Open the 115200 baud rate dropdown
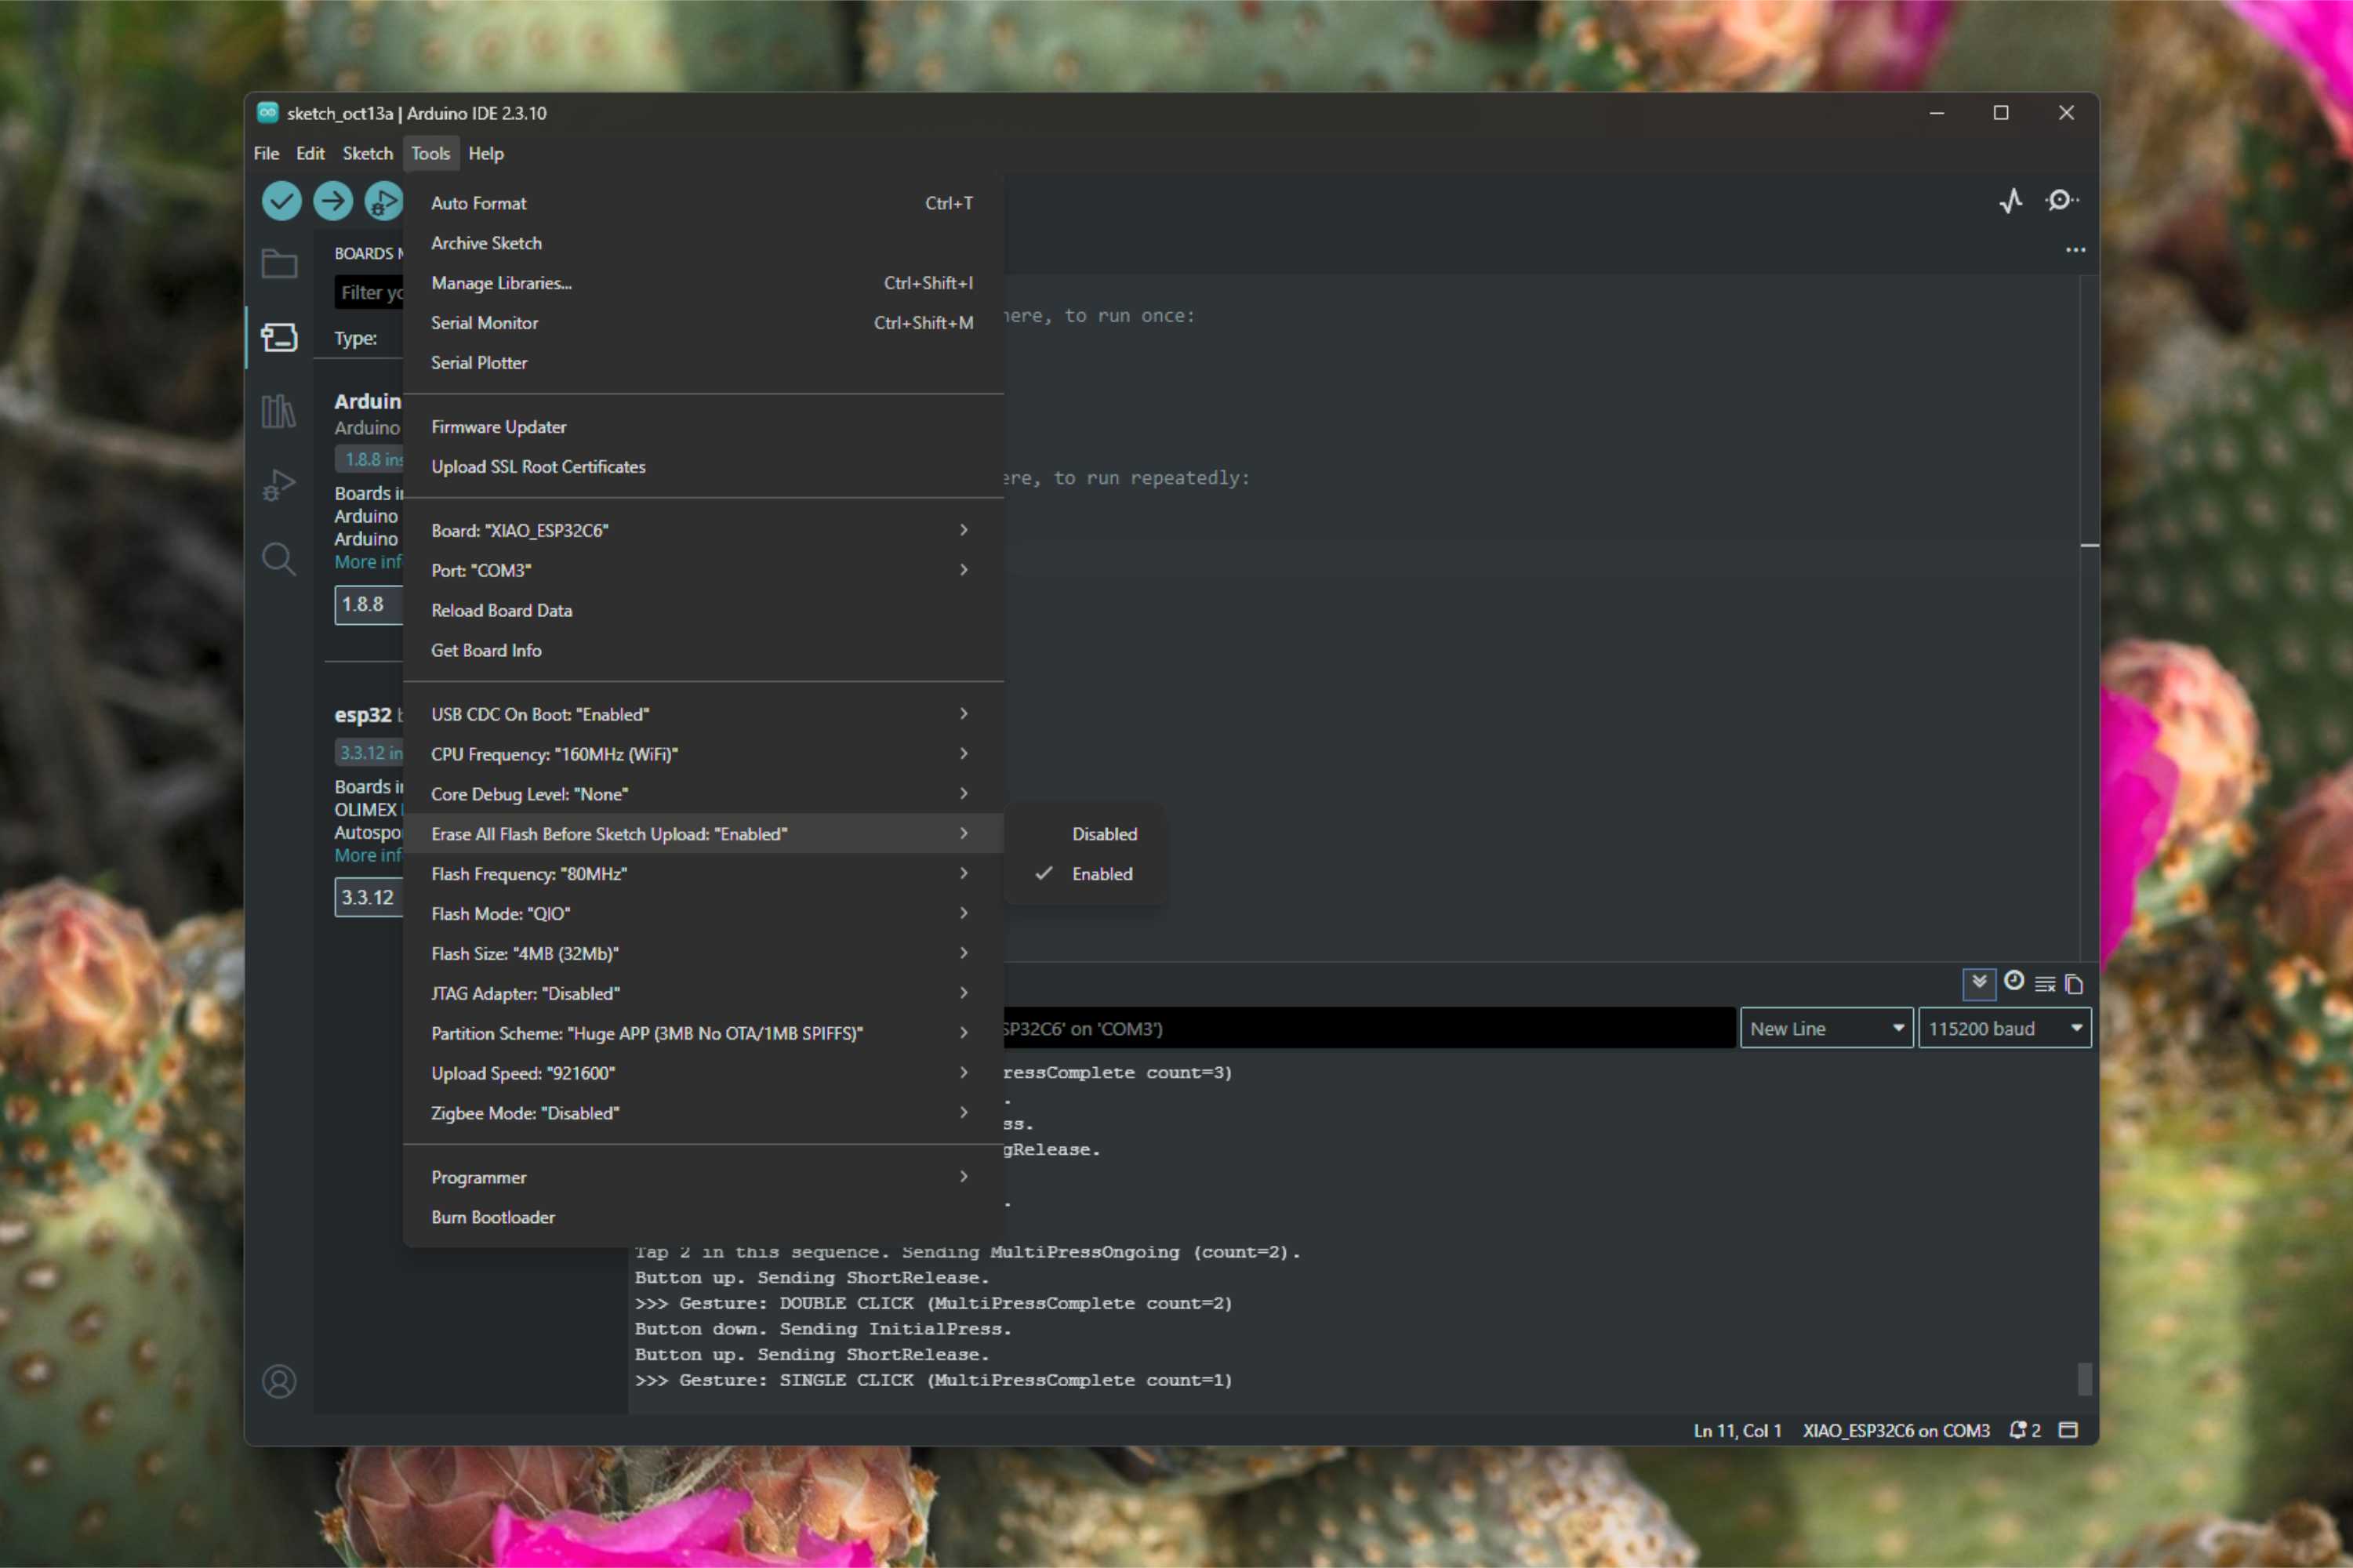The width and height of the screenshot is (2353, 1568). pos(2005,1028)
